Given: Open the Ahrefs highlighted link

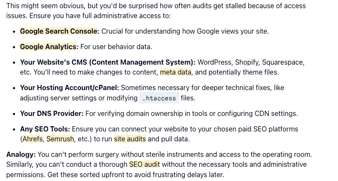Looking at the screenshot, I should pyautogui.click(x=32, y=139).
